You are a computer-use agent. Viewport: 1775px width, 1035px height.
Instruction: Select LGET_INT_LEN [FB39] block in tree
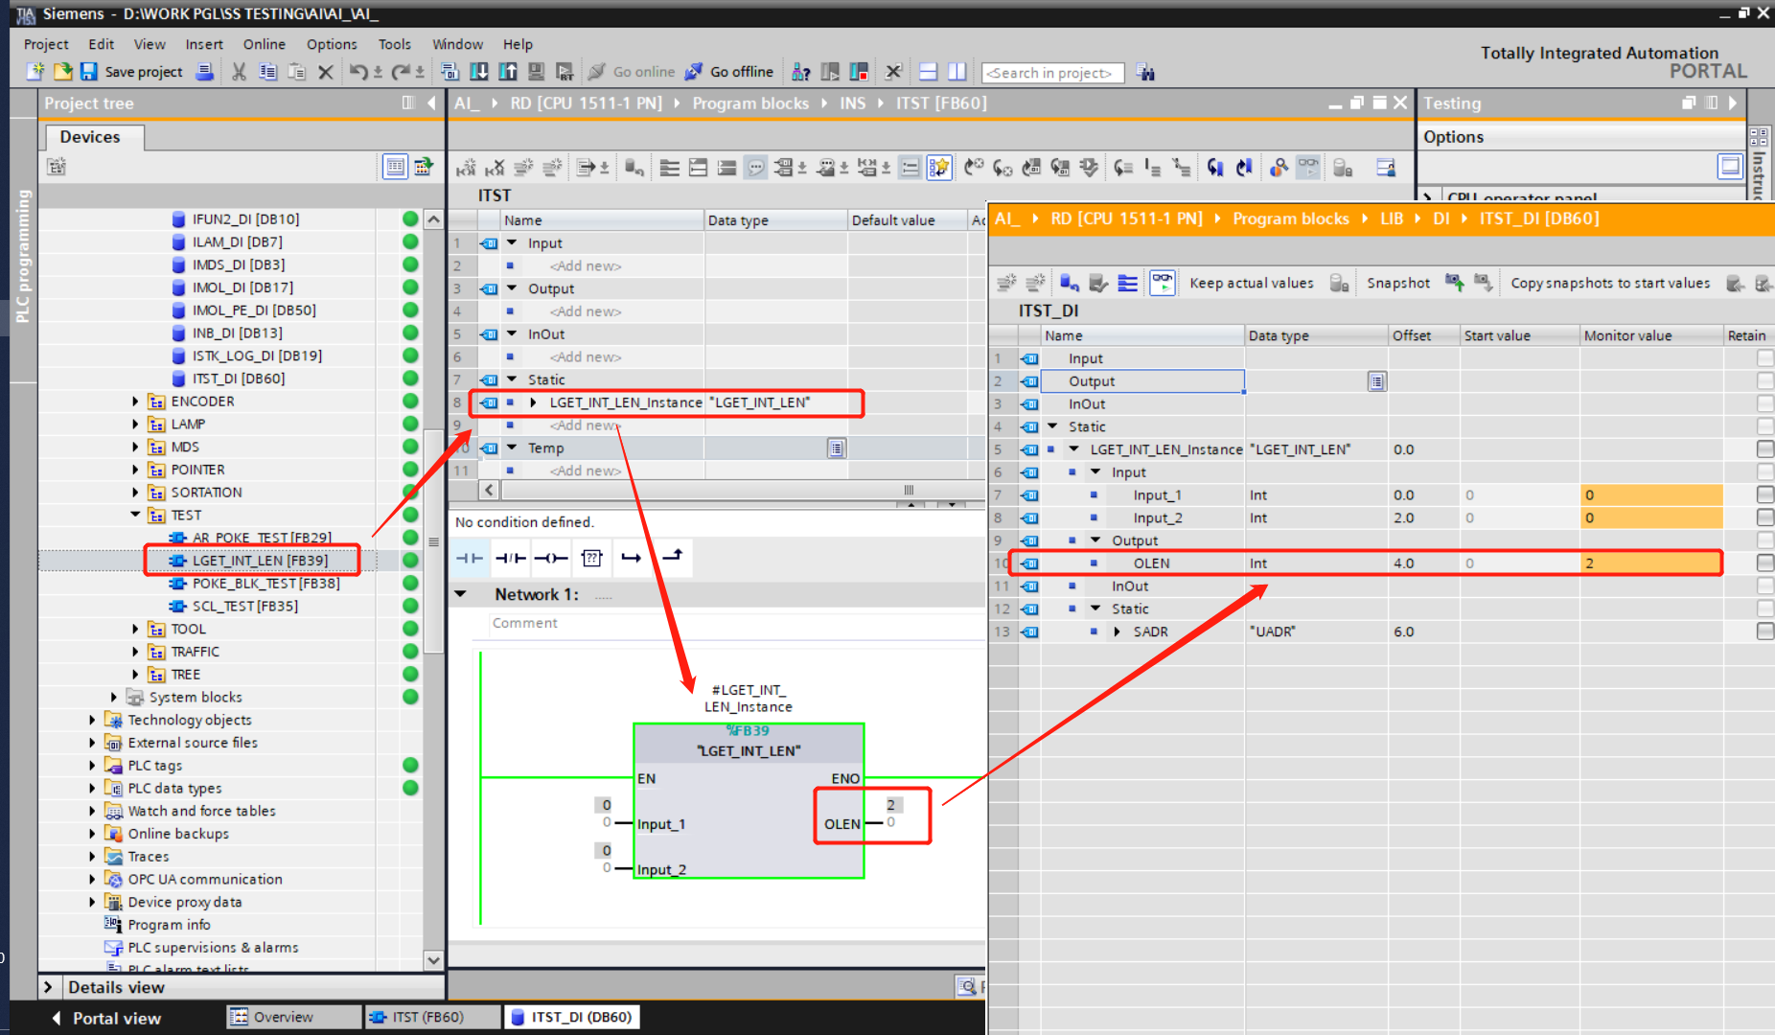260,561
